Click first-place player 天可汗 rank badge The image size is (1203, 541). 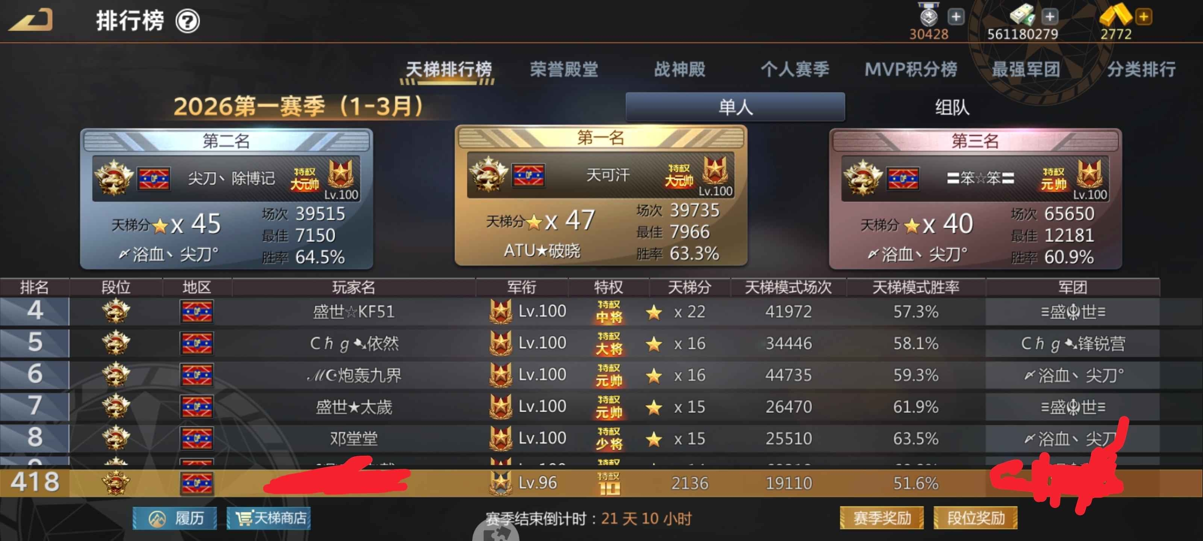[488, 174]
